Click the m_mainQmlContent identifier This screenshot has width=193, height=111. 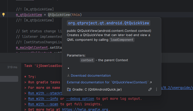[32, 48]
